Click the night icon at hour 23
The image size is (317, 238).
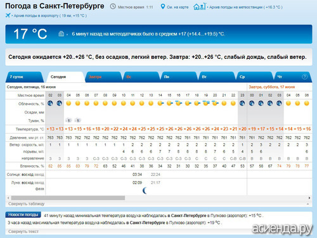click(x=242, y=103)
